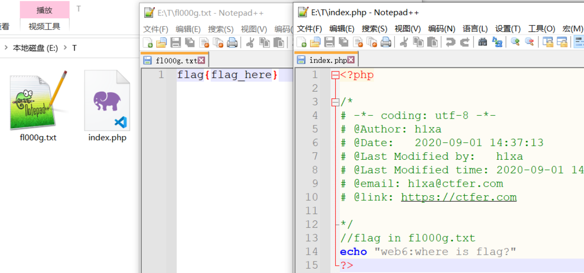This screenshot has height=273, width=584.
Task: Open the 播放 ribbon tab in Explorer
Action: [x=44, y=10]
